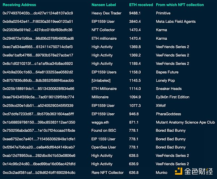Open the Lonely Pop collection
The image size is (217, 179).
[165, 80]
